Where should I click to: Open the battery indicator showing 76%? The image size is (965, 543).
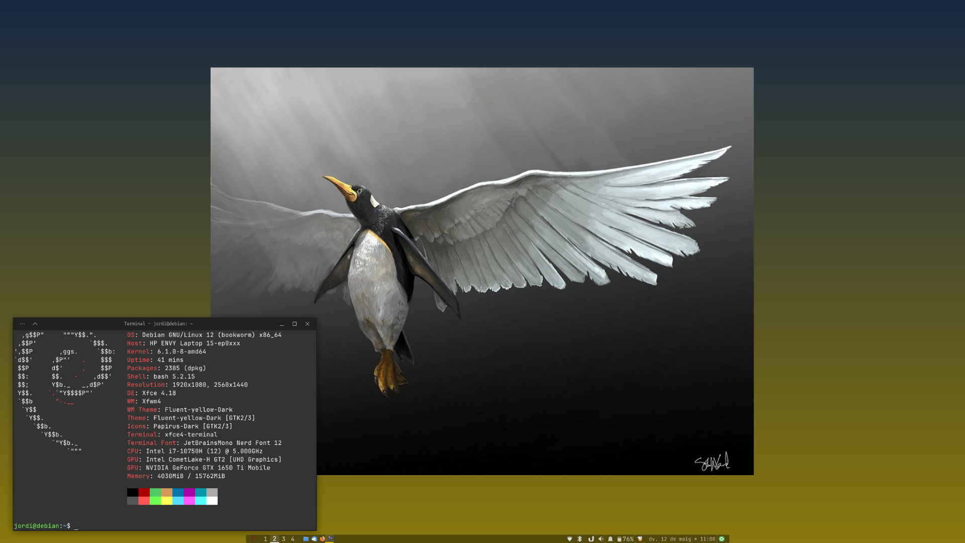(625, 538)
